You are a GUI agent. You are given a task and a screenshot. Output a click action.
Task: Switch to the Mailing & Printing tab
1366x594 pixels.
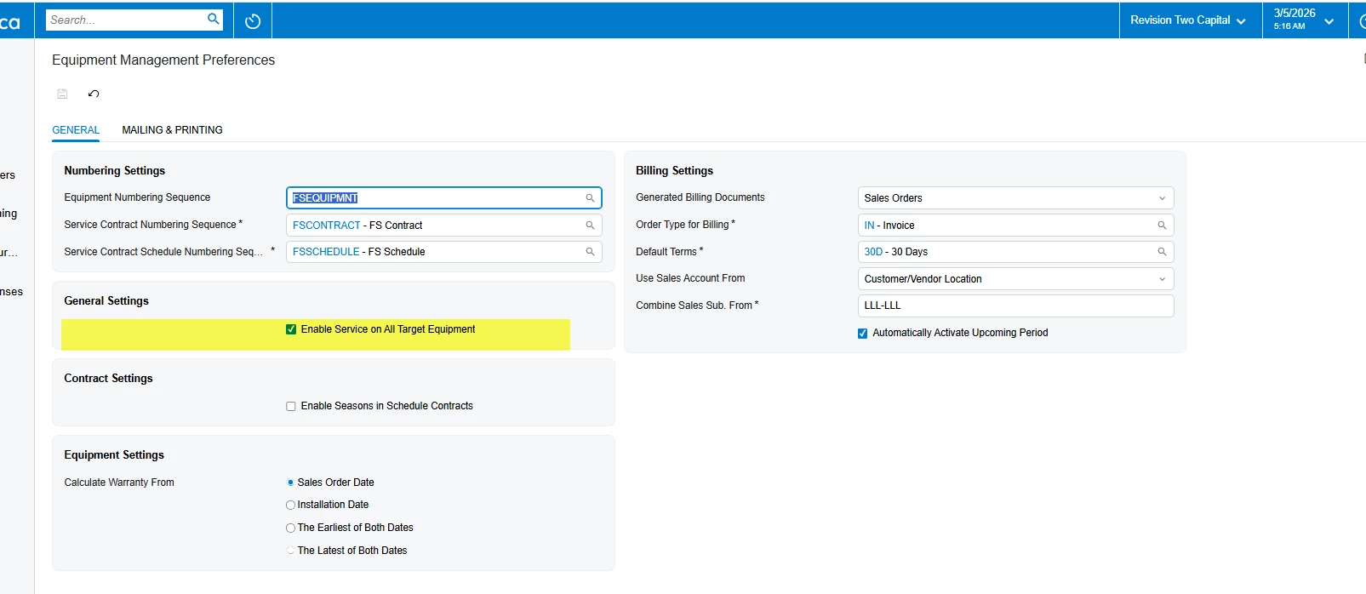coord(172,130)
